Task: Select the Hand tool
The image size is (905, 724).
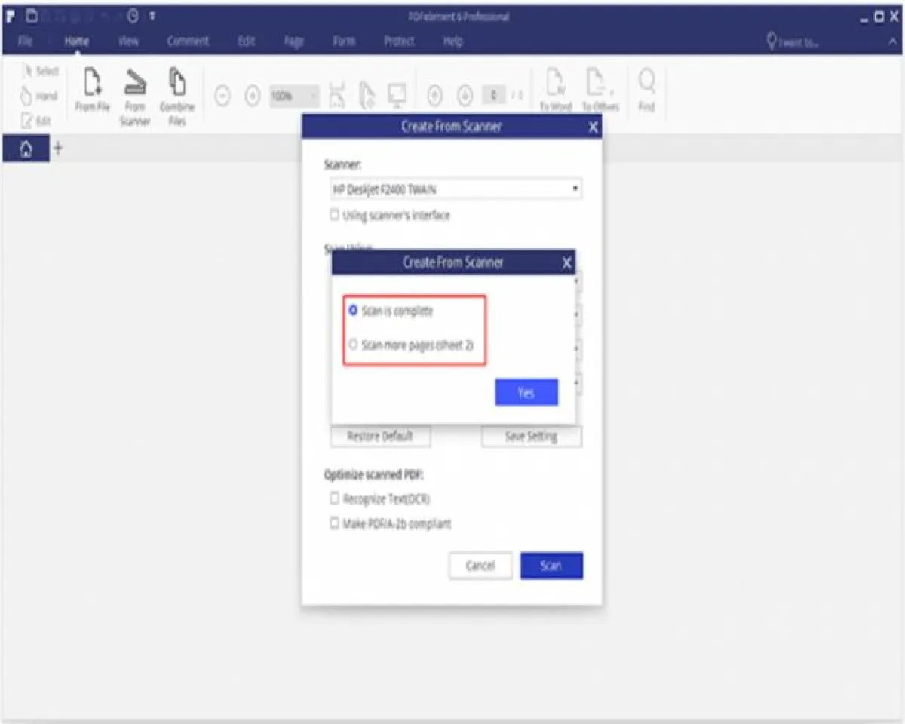Action: pos(39,97)
